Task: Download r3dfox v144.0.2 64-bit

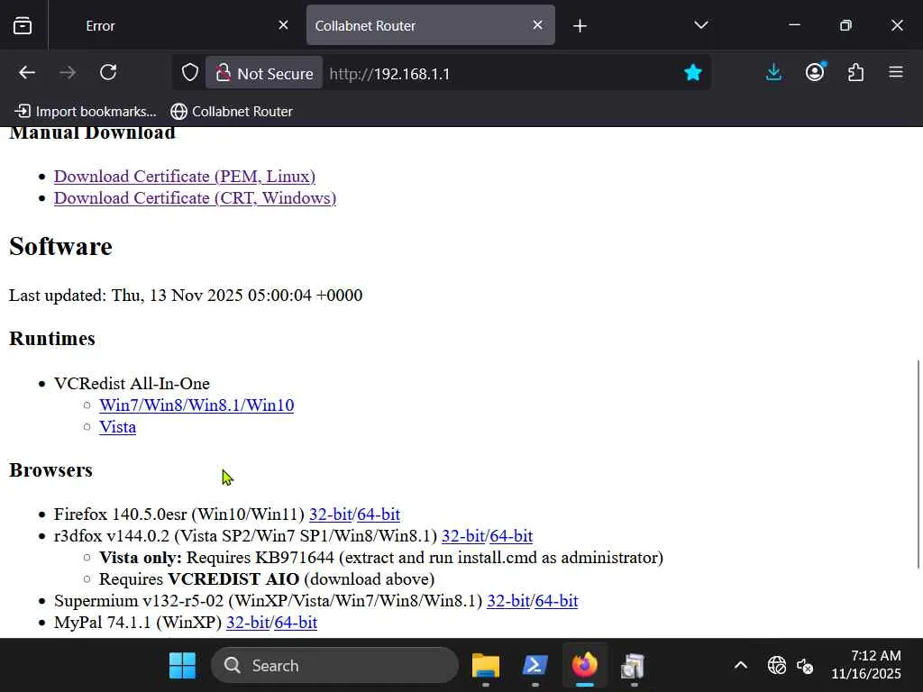Action: tap(511, 535)
